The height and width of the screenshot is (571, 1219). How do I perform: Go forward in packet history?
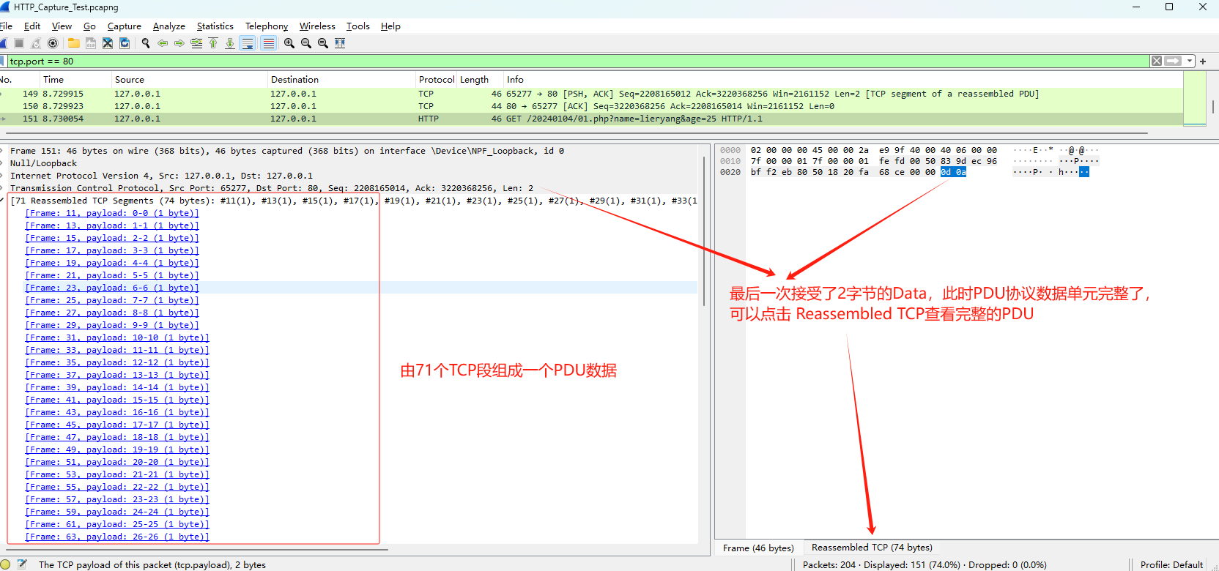tap(179, 43)
